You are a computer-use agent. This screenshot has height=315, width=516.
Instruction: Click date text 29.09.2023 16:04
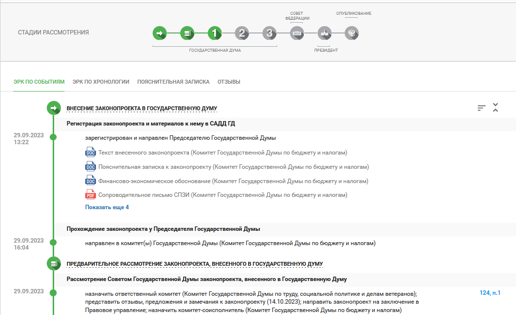(x=29, y=244)
